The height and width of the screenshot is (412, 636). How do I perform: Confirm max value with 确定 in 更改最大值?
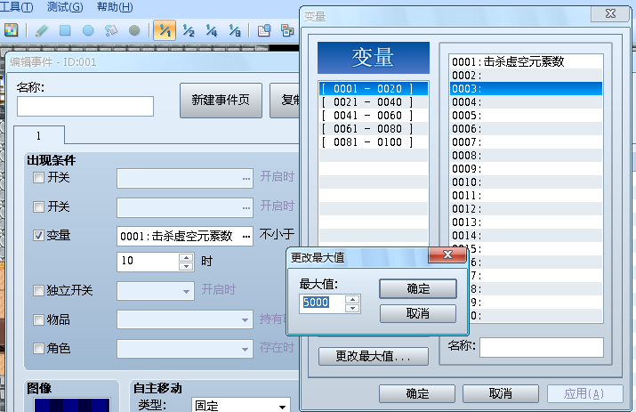click(418, 288)
